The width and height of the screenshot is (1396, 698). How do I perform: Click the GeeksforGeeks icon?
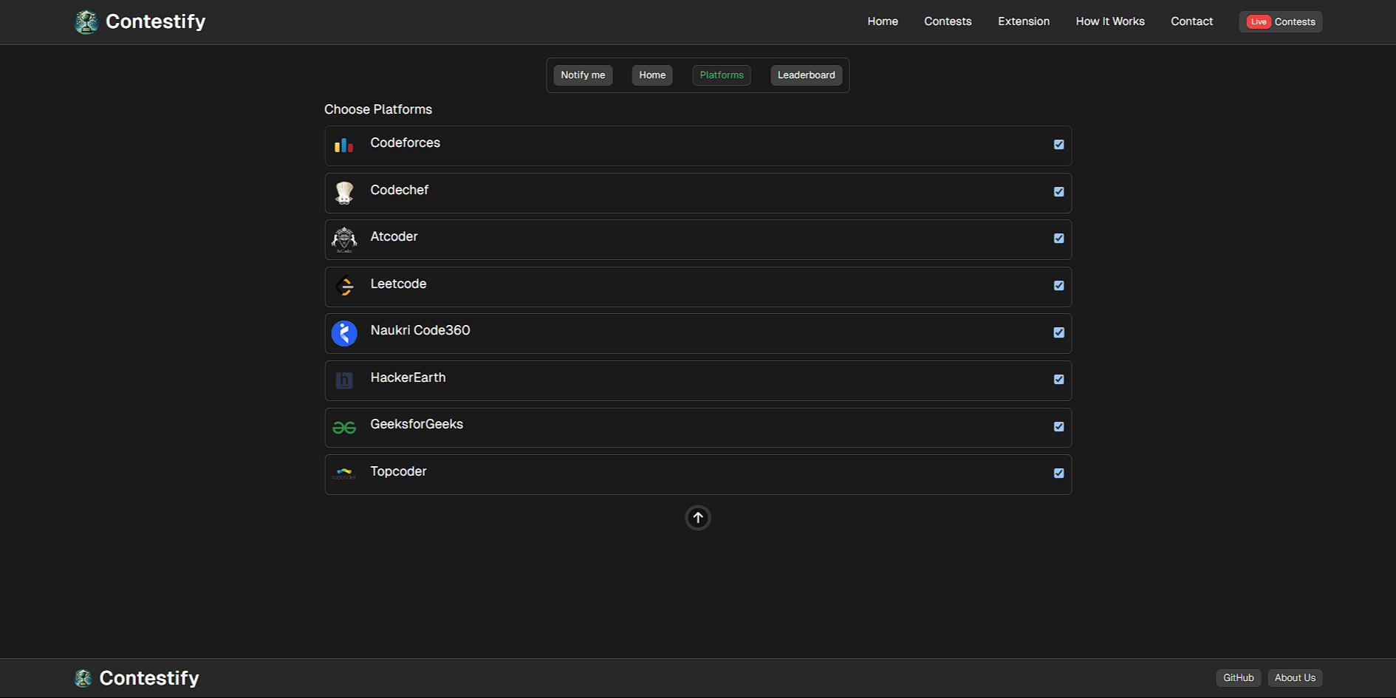344,427
